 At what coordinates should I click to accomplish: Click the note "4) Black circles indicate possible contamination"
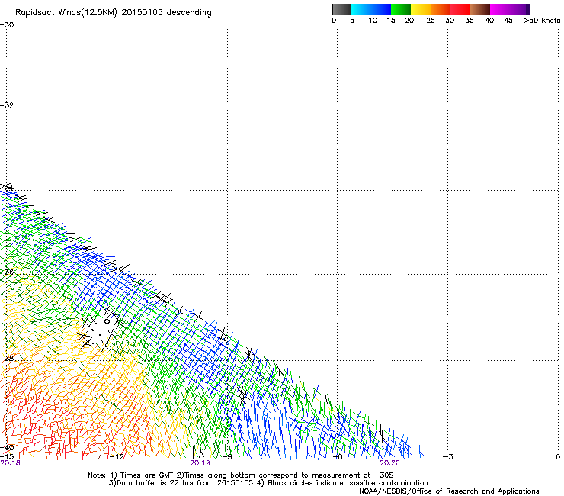(x=342, y=483)
